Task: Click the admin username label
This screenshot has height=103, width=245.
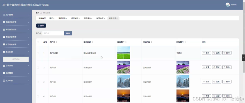Action: 234,5
